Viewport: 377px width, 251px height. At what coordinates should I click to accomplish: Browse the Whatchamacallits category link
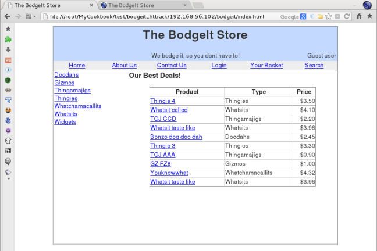point(78,106)
